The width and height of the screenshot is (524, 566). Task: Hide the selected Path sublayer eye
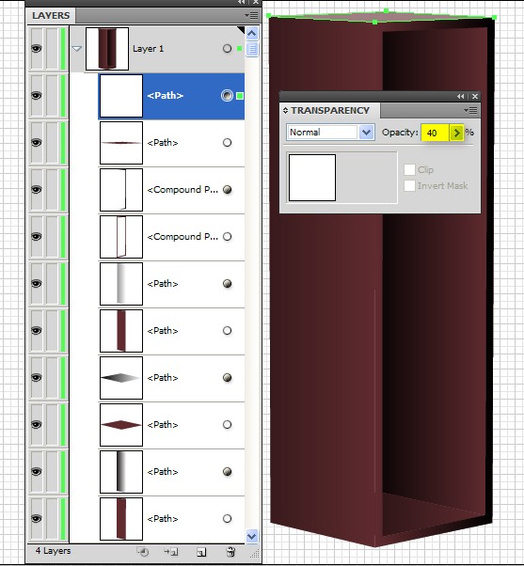36,96
